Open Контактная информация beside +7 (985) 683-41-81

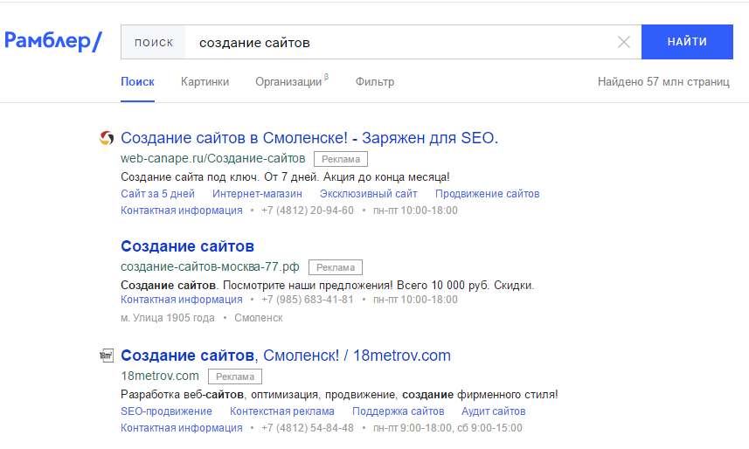182,300
